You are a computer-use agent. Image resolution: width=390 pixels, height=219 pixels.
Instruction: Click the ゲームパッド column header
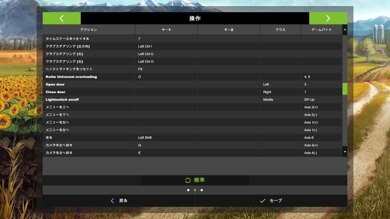point(321,30)
